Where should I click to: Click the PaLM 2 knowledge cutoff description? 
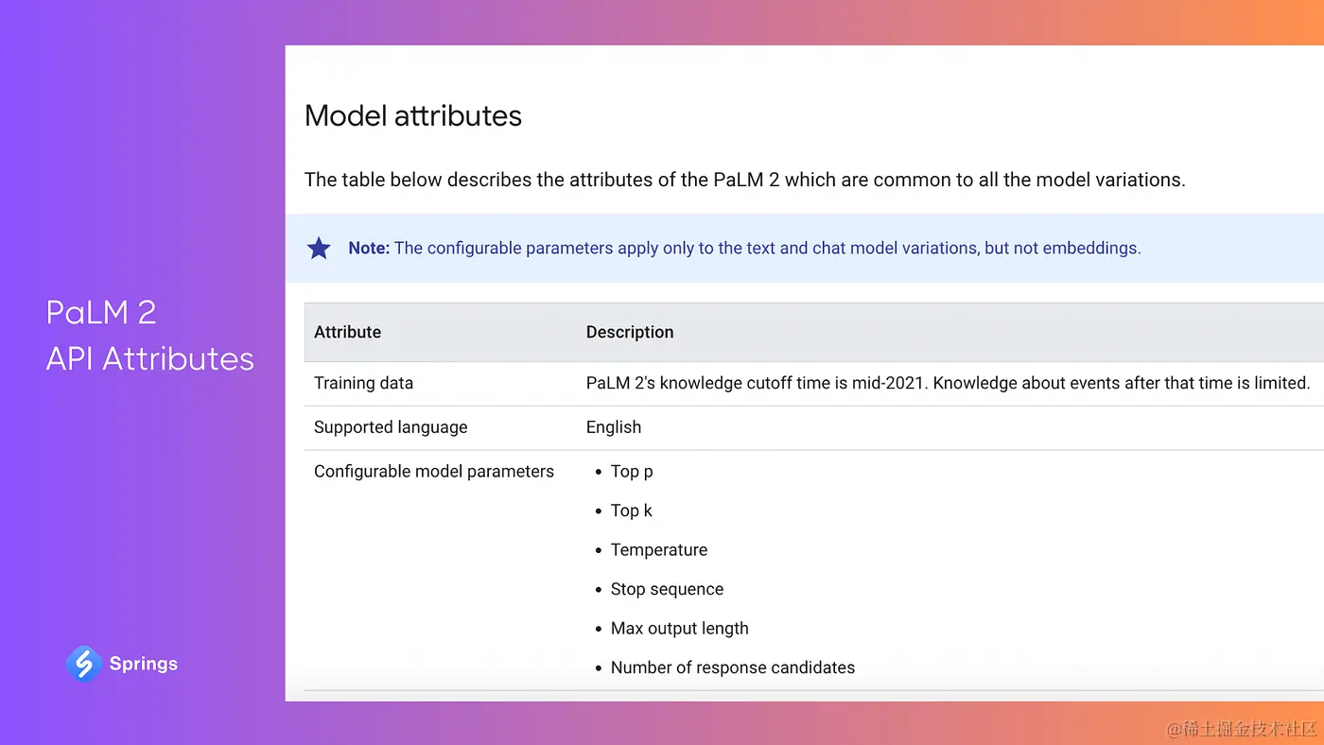[x=948, y=383]
